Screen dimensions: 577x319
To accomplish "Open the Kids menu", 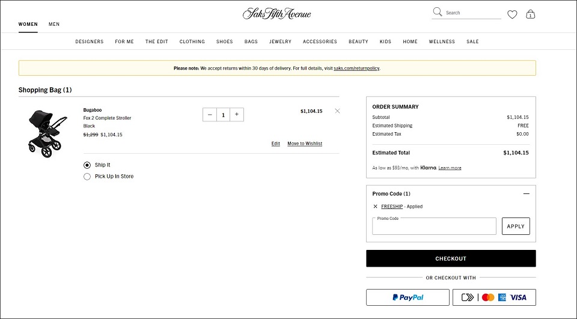I will [x=385, y=41].
